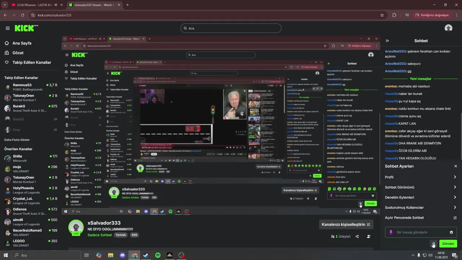462x260 pixels.
Task: Open File Explorer from the taskbar
Action: pos(110,255)
